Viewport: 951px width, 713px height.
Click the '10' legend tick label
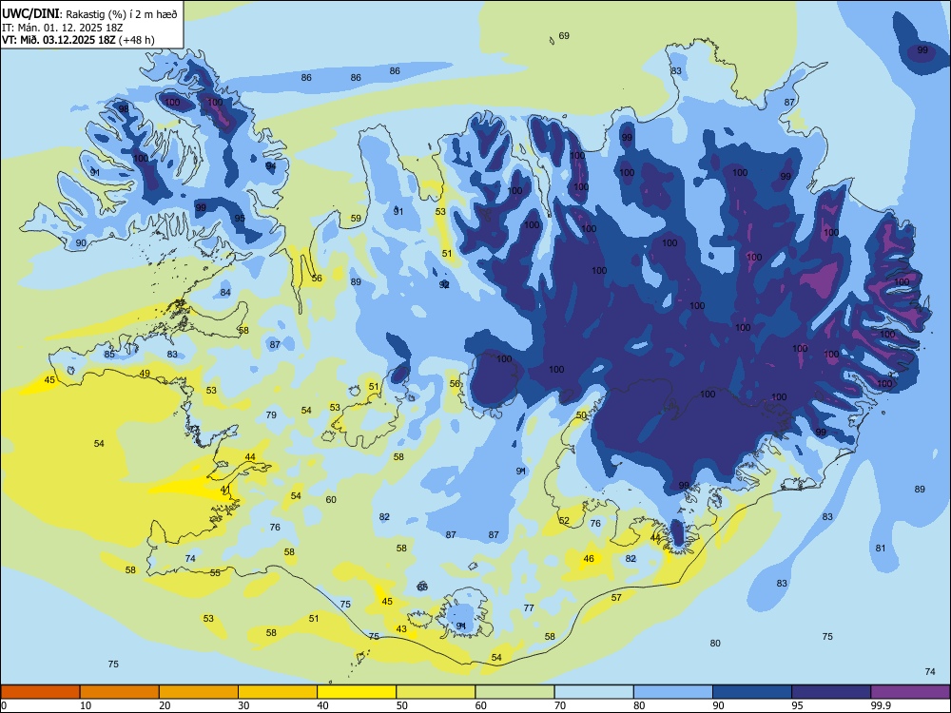pyautogui.click(x=87, y=705)
